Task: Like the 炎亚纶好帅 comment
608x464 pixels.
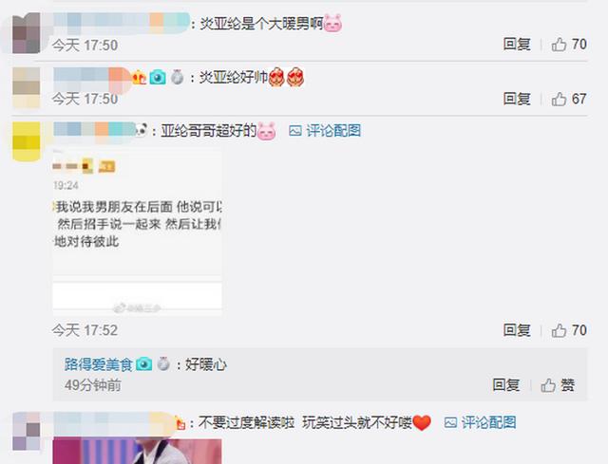Action: [569, 99]
